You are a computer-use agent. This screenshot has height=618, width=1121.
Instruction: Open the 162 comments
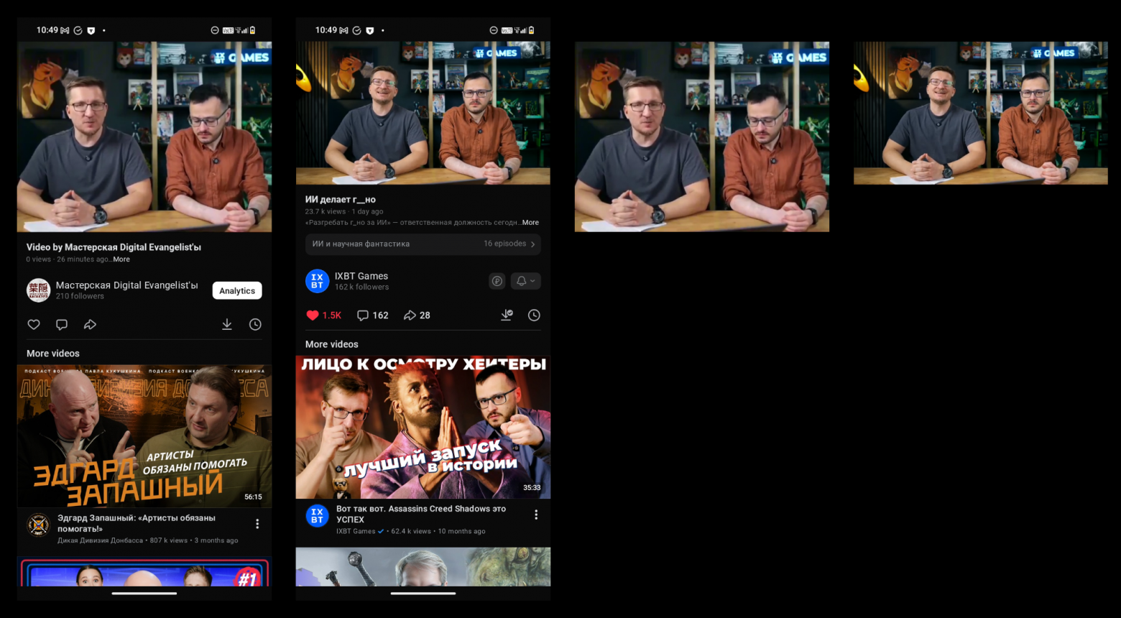(373, 315)
